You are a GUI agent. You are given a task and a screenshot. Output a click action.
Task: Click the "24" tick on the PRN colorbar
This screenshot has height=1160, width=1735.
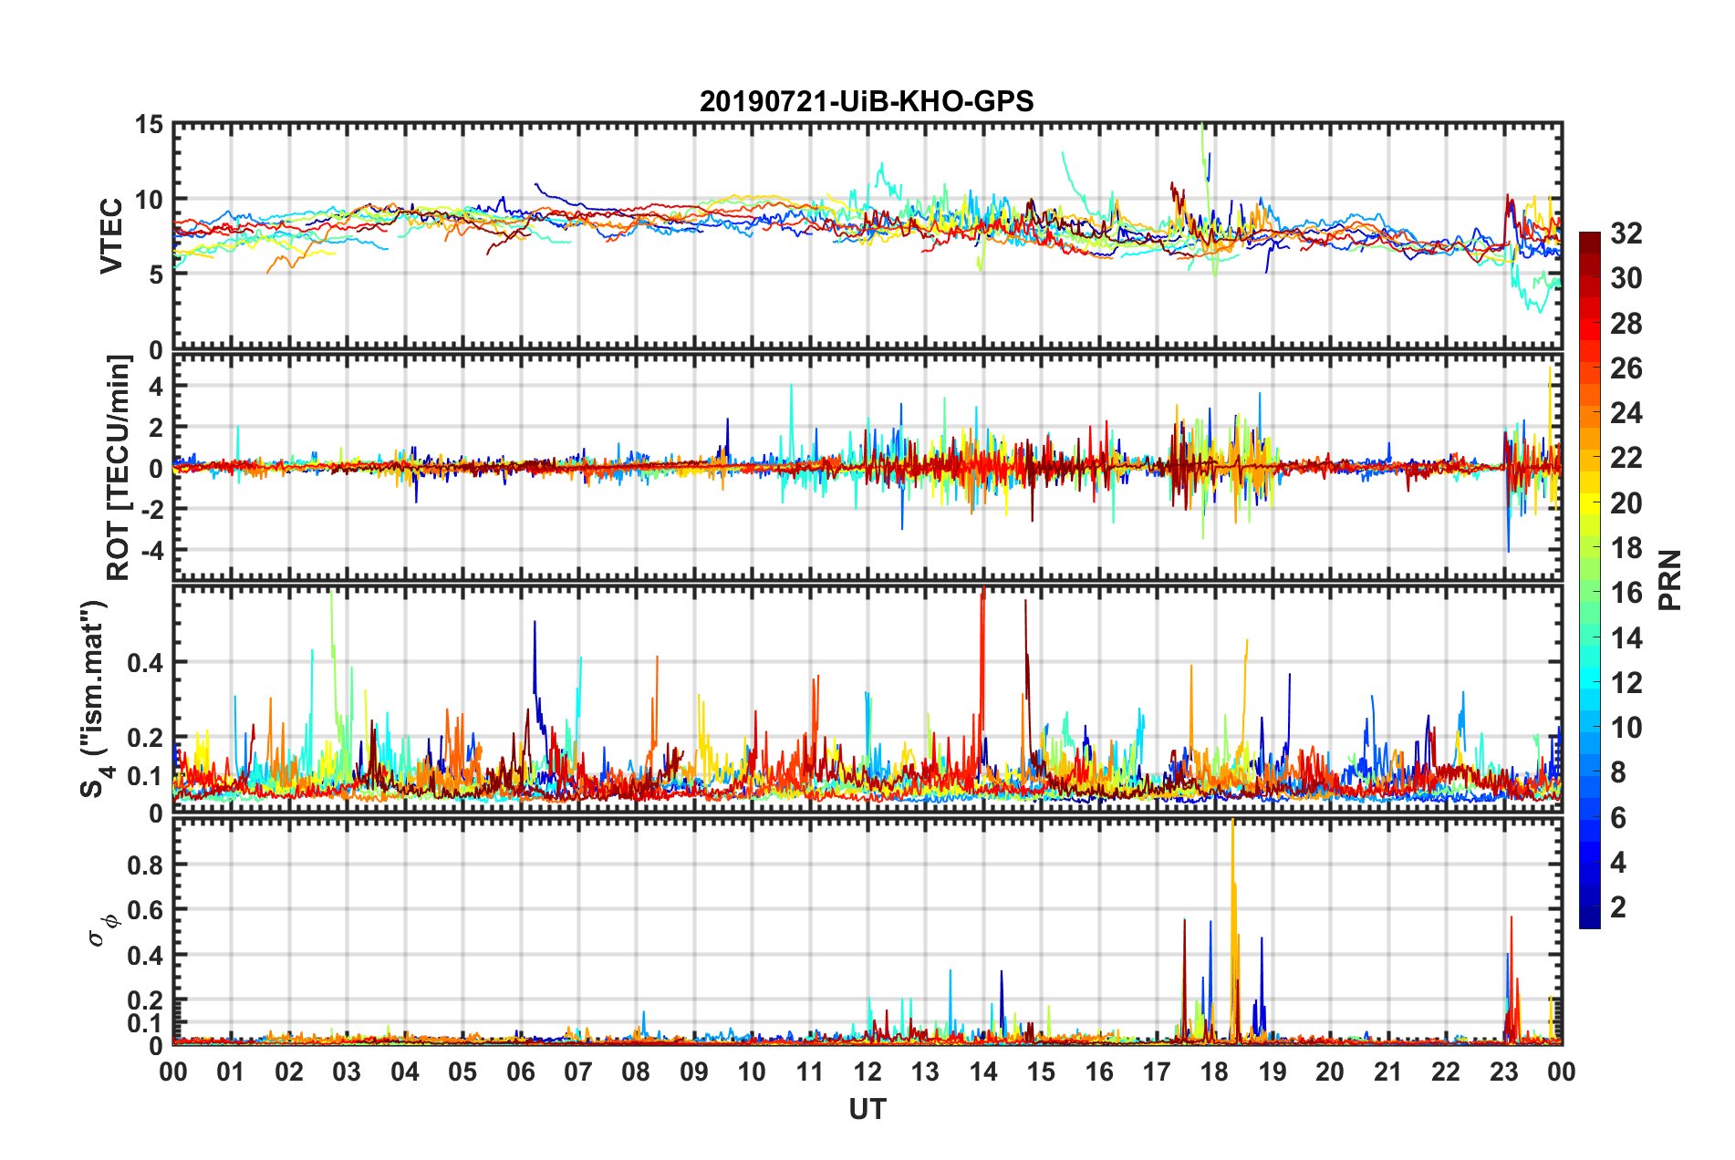point(1626,413)
